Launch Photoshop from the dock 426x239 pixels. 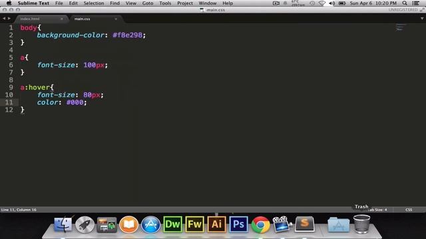click(x=238, y=224)
